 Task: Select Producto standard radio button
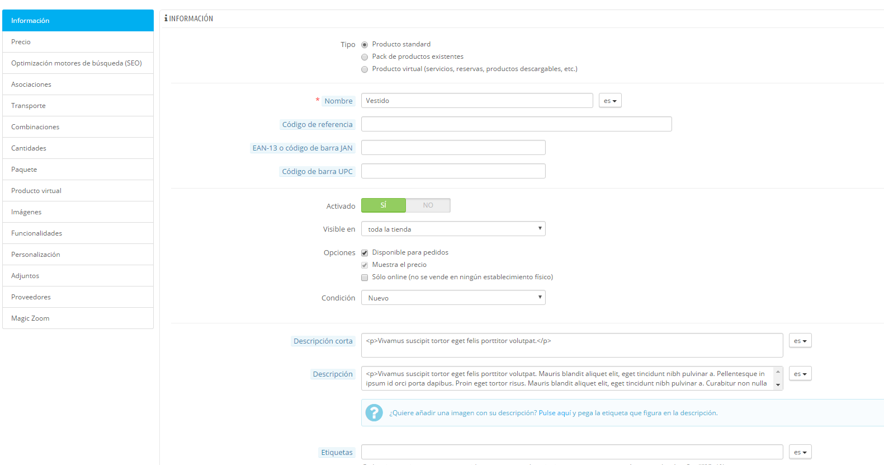(365, 45)
